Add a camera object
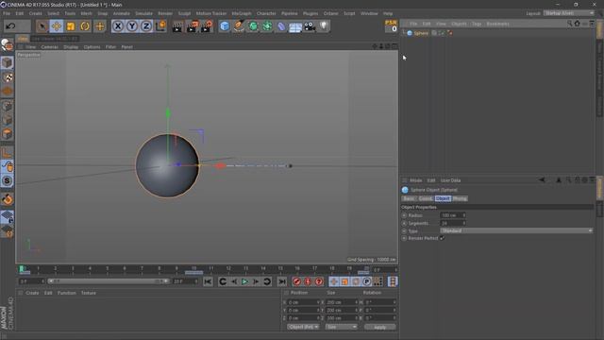This screenshot has height=340, width=604. (310, 26)
